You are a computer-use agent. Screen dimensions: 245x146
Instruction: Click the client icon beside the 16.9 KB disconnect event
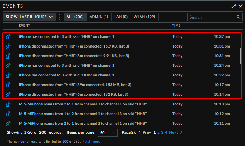[8, 46]
